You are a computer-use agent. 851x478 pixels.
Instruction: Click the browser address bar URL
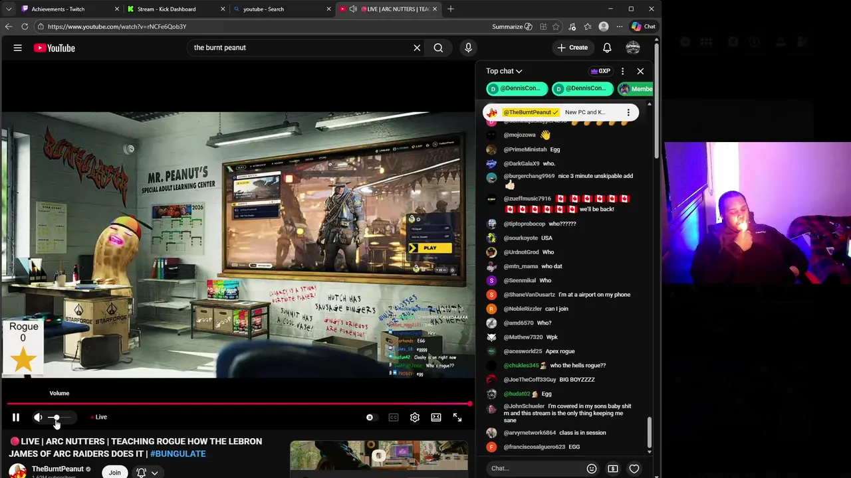(x=117, y=27)
